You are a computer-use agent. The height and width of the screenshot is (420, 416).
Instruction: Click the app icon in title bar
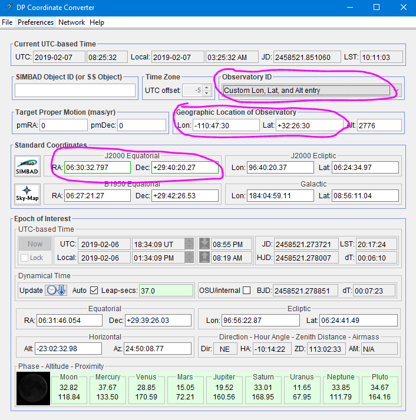(8, 8)
